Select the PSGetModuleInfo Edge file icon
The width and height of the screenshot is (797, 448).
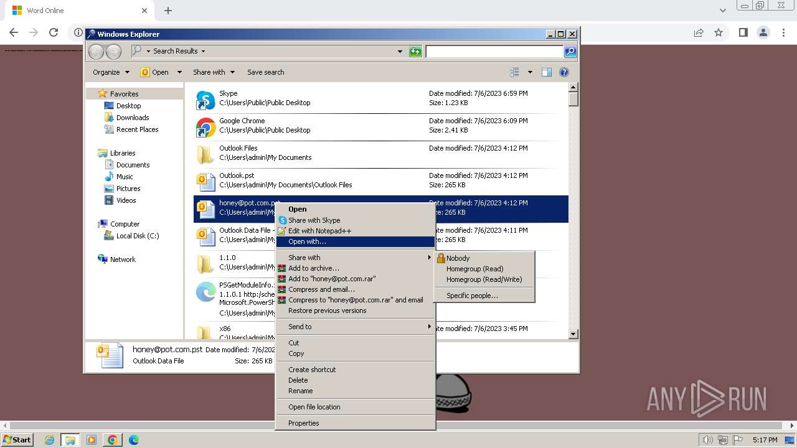[205, 292]
